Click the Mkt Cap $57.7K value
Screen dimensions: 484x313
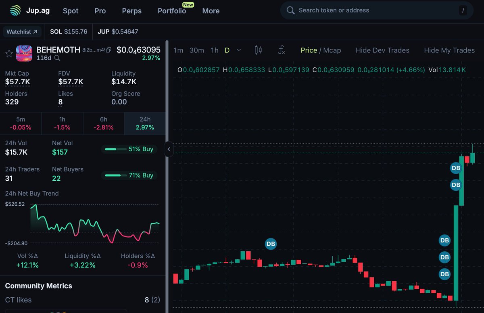pos(17,82)
